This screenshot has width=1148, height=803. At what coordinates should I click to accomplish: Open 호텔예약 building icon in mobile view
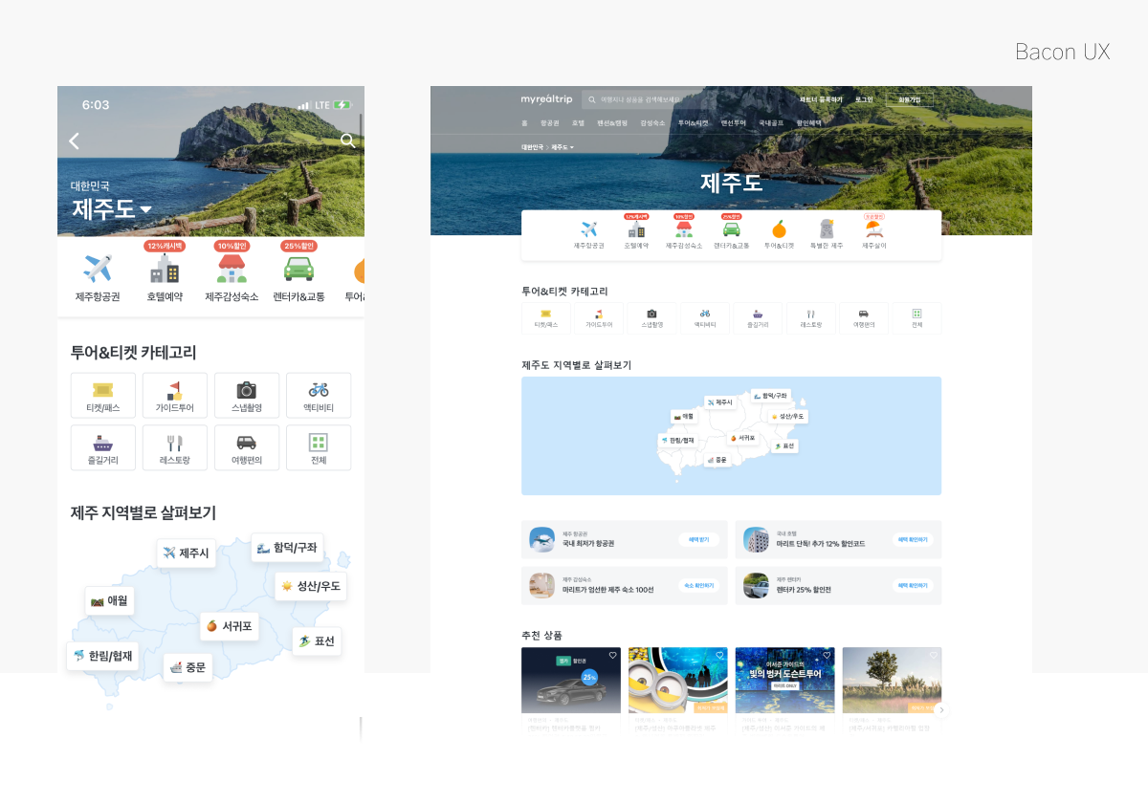(164, 271)
